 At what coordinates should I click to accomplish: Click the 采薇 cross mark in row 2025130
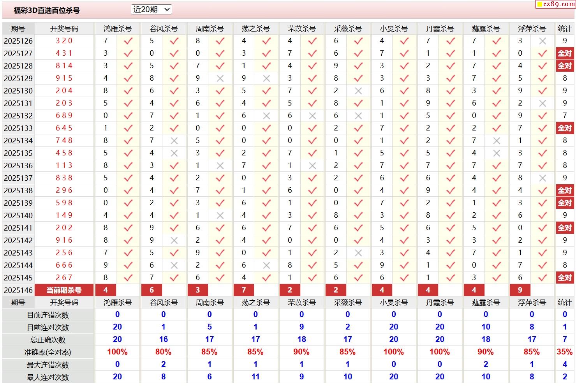[x=358, y=91]
